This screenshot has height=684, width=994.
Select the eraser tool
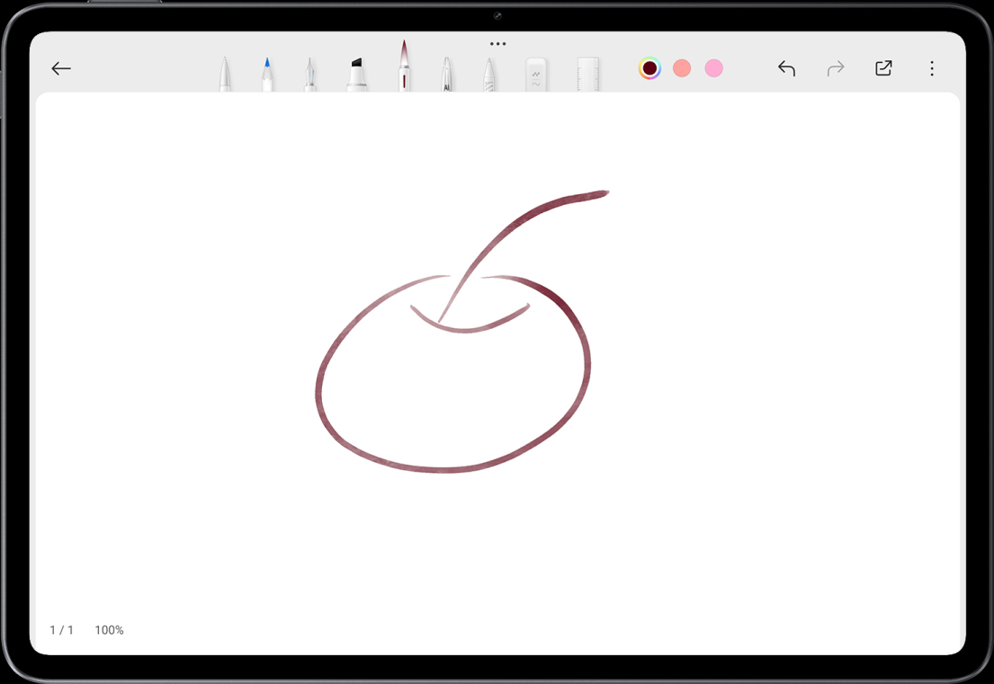pos(536,75)
